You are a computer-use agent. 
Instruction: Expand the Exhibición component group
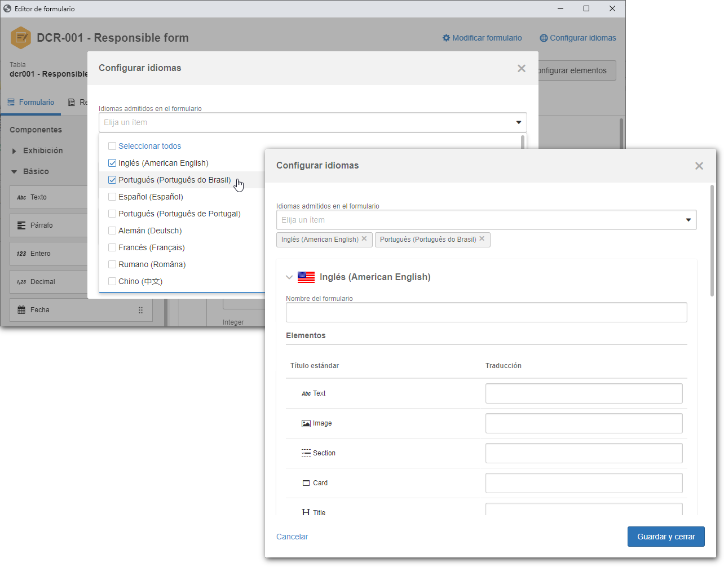coord(14,151)
